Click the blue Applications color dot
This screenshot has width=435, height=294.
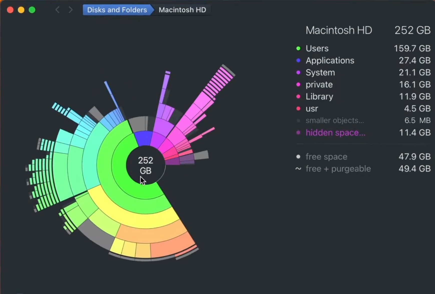tap(298, 60)
